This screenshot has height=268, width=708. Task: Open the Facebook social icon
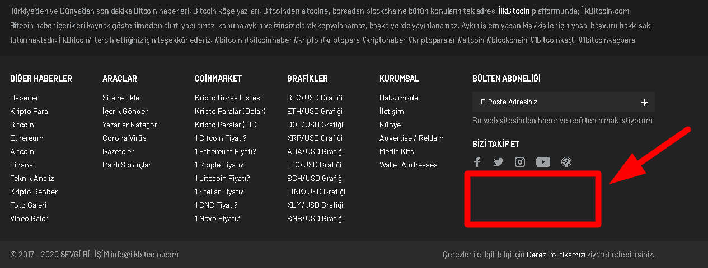[477, 162]
